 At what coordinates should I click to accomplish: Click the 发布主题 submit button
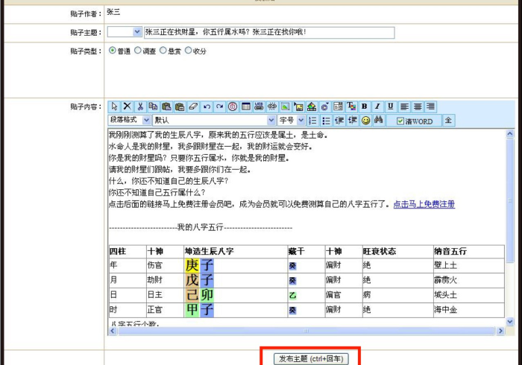pos(310,358)
